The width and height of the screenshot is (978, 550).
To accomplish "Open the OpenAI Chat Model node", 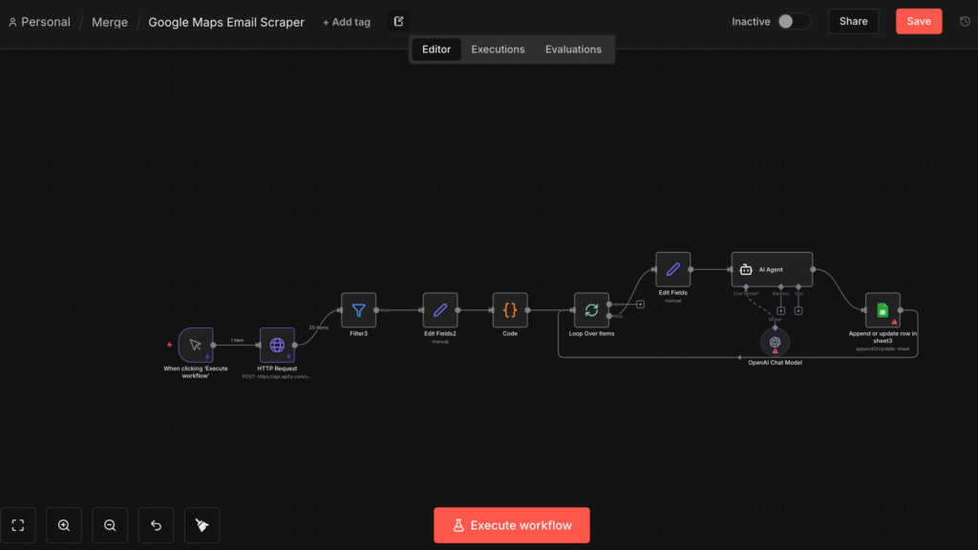I will 775,342.
